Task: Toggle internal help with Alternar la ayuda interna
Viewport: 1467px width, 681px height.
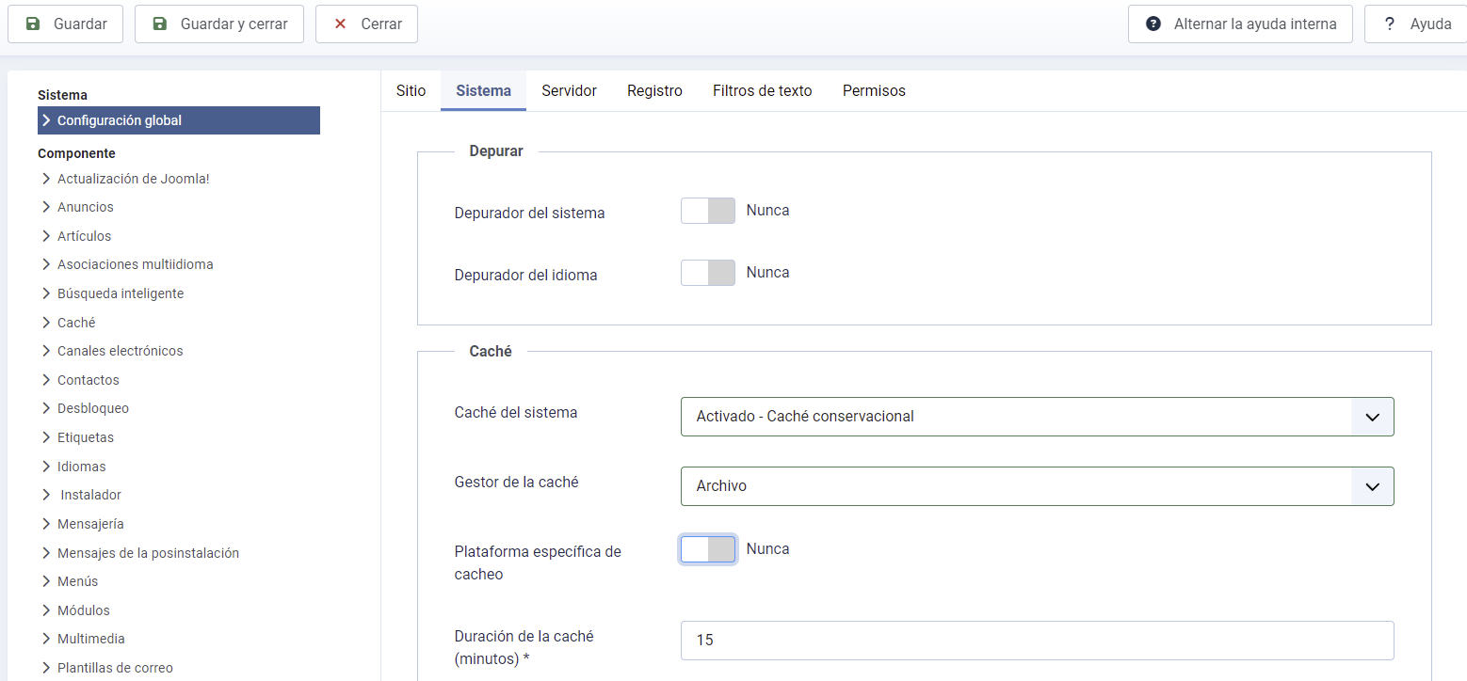Action: pyautogui.click(x=1240, y=24)
